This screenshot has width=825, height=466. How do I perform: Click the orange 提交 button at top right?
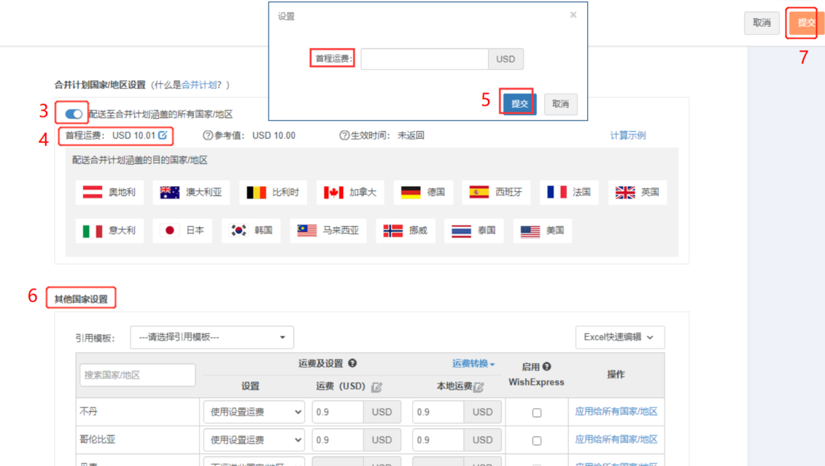805,23
